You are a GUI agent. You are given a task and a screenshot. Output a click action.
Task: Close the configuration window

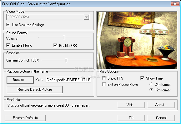(x=175, y=4)
